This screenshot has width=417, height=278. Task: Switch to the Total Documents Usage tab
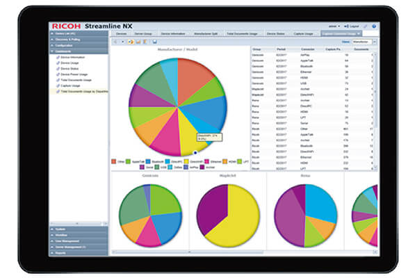(242, 34)
